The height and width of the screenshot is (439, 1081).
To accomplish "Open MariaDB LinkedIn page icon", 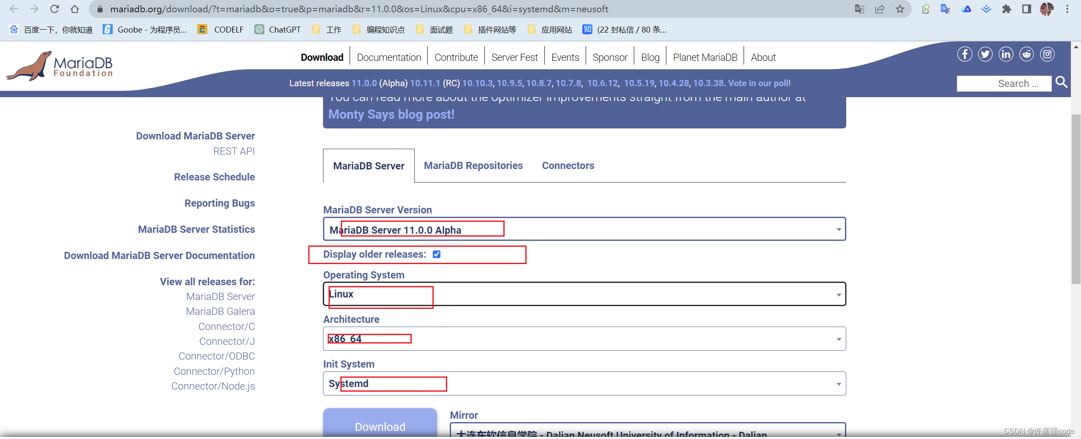I will pos(1006,54).
